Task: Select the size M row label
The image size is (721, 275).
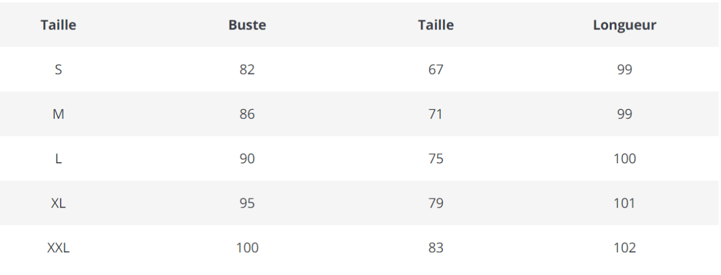Action: [x=58, y=114]
